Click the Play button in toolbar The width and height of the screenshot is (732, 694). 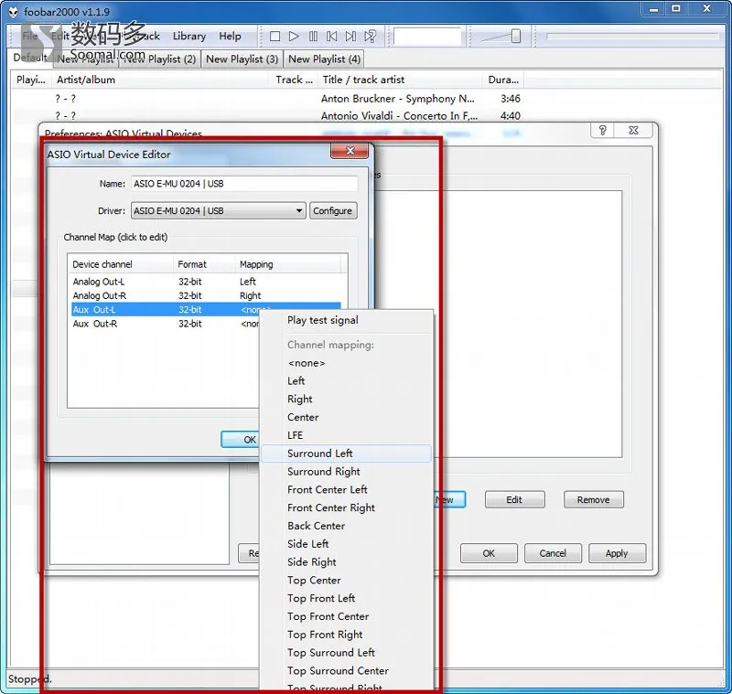point(294,37)
